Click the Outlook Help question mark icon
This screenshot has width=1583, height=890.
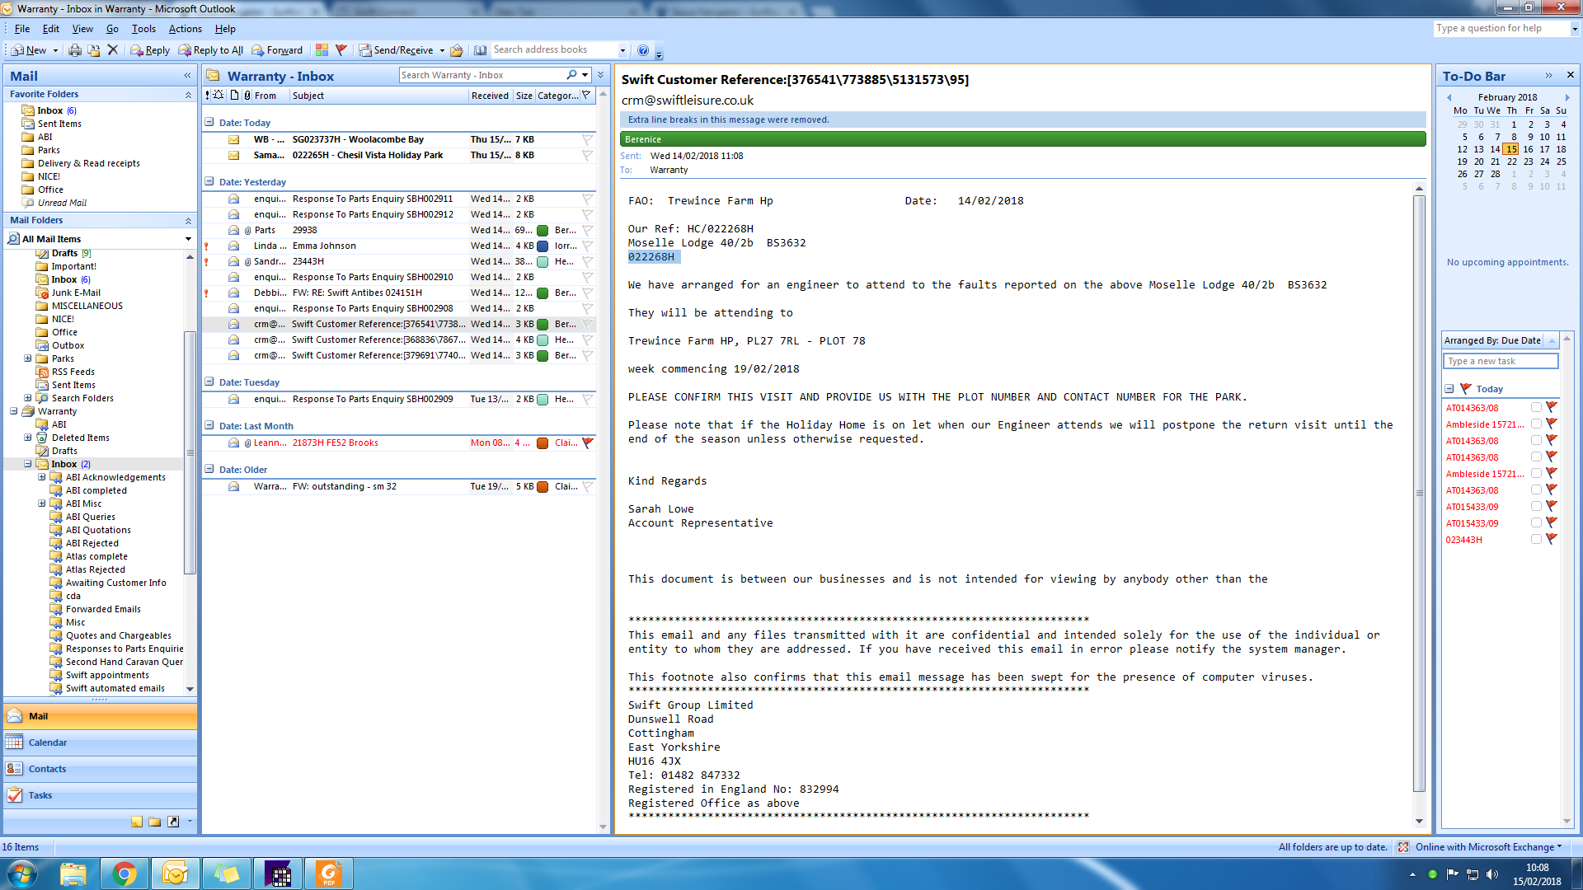coord(643,50)
